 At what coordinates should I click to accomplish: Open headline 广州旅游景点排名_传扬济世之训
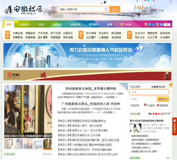tap(91, 104)
